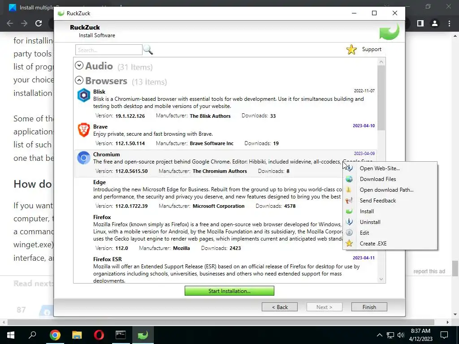Click the Search... input field
This screenshot has height=344, width=459.
click(x=108, y=50)
